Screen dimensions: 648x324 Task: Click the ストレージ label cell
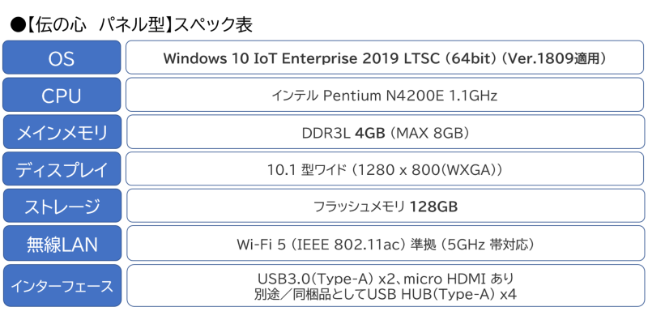tap(62, 207)
